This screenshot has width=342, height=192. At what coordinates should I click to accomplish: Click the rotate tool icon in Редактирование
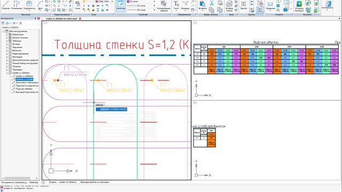tap(59, 2)
